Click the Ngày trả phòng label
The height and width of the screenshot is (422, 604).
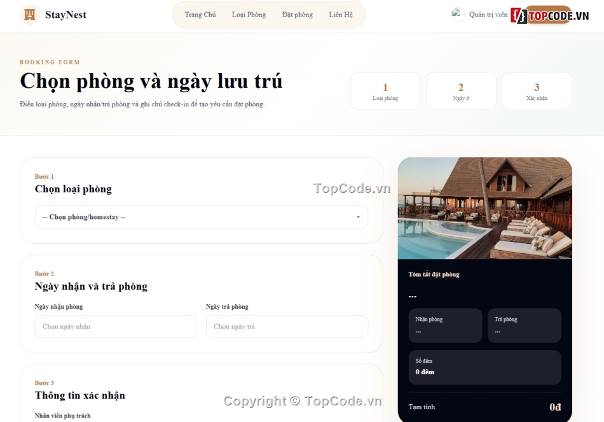coord(227,307)
